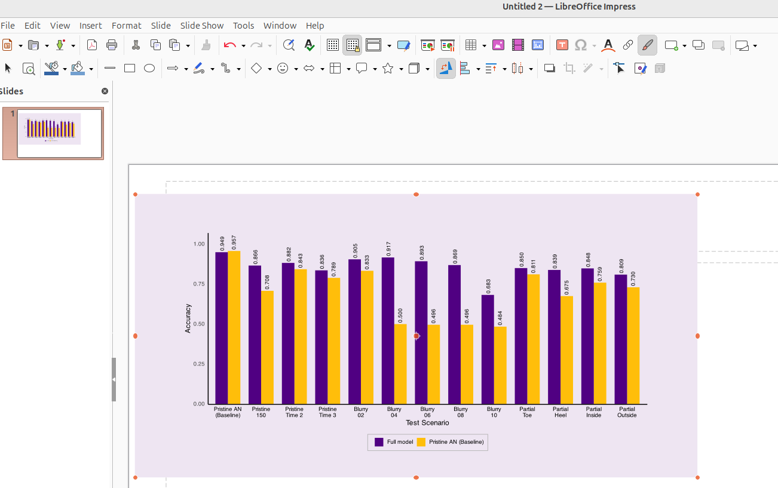
Task: Open the Display Views dropdown arrow
Action: (x=389, y=45)
